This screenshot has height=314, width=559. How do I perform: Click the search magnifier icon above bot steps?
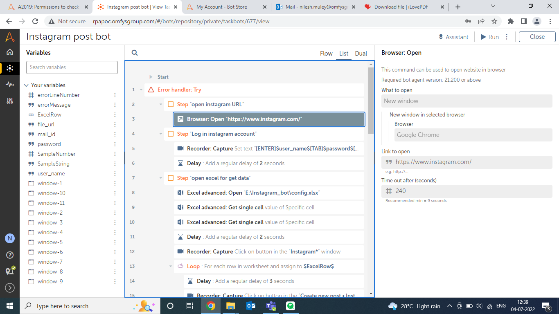click(135, 53)
